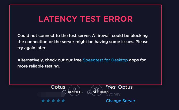Click the gear icon beside SETTINGS
Viewport: 179px width, 110px height.
(89, 92)
